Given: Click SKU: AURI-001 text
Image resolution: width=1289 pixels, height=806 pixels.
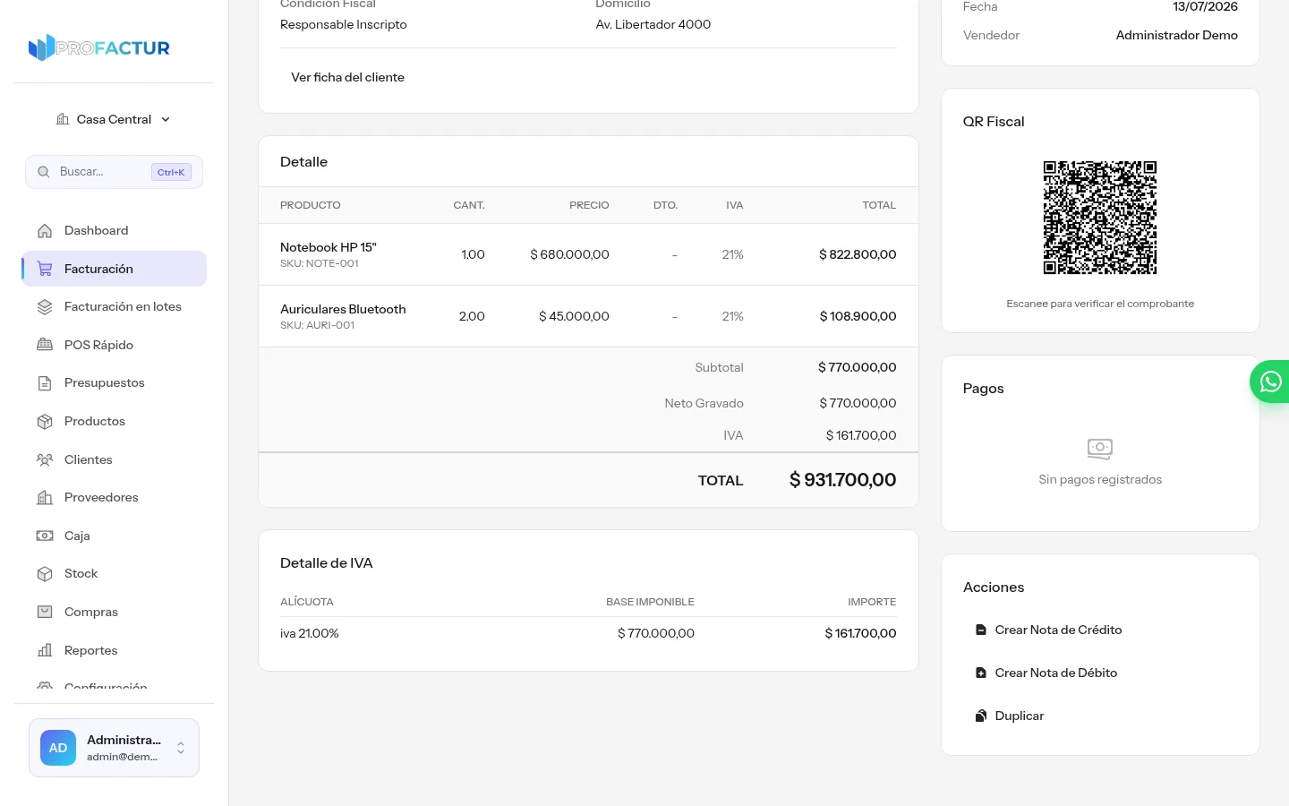Looking at the screenshot, I should click(318, 325).
